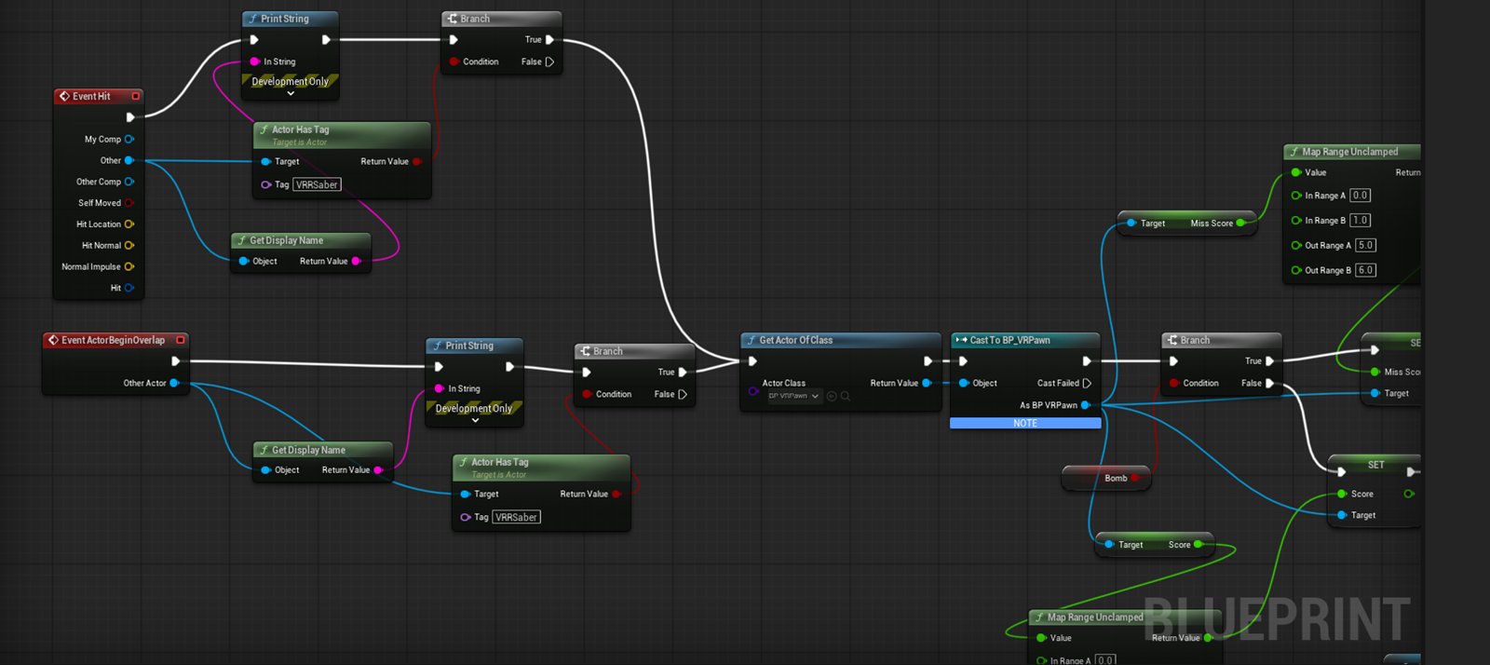Click the browse magnifier icon beside Actor Class
This screenshot has height=665, width=1490.
(846, 396)
